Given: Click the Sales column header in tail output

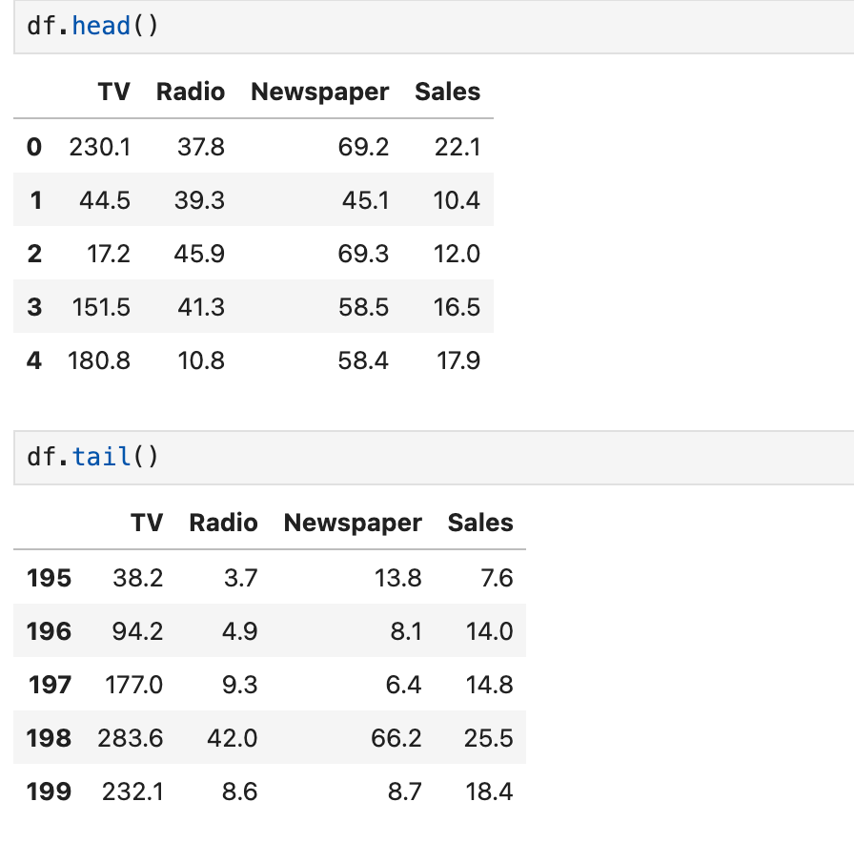Looking at the screenshot, I should pyautogui.click(x=479, y=523).
